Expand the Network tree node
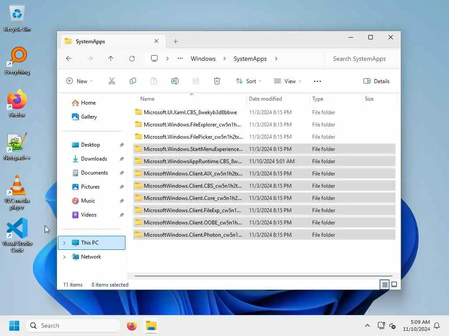The width and height of the screenshot is (449, 336). pyautogui.click(x=64, y=257)
